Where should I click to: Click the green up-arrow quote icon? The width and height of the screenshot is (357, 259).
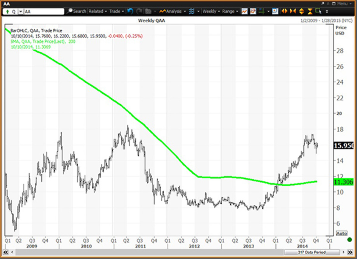pos(7,12)
